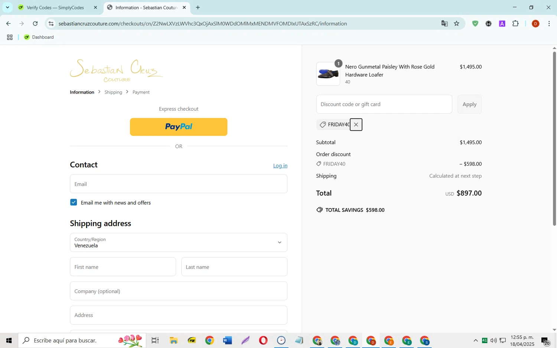
Task: Click the Last name field
Action: click(234, 267)
